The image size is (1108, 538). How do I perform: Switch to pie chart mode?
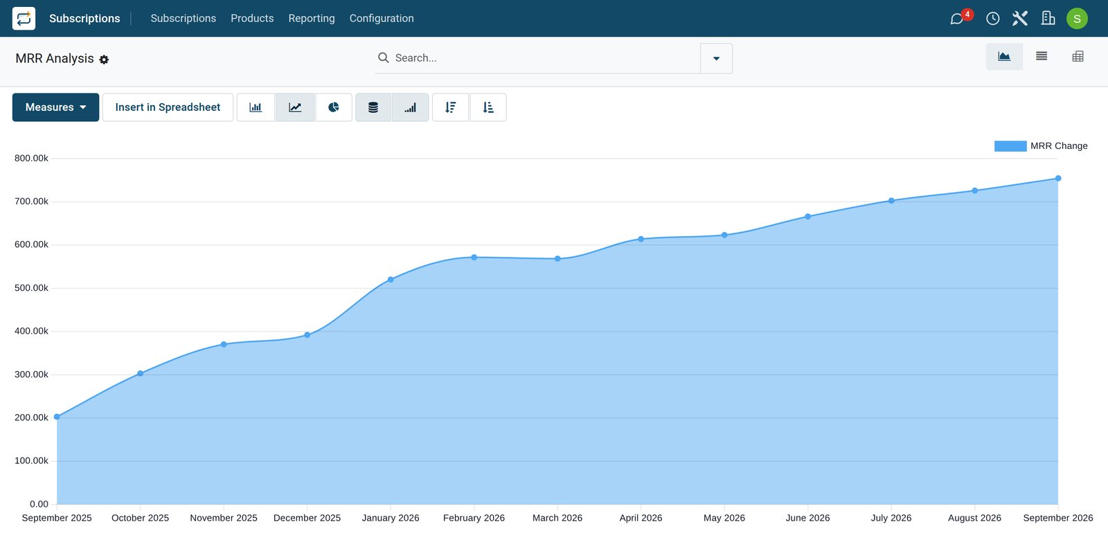[334, 107]
